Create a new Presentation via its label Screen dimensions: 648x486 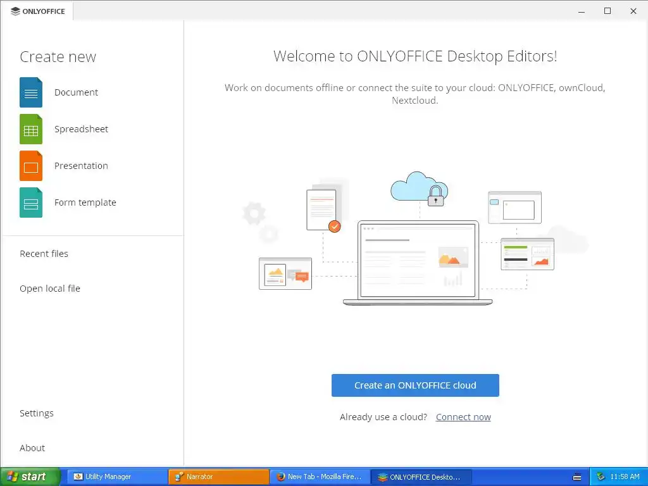[x=81, y=166]
